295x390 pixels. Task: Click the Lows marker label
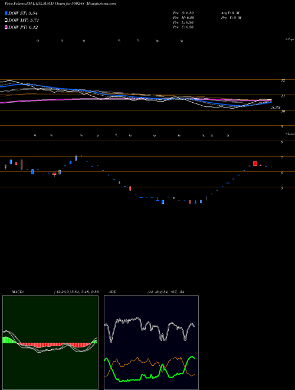point(290,134)
